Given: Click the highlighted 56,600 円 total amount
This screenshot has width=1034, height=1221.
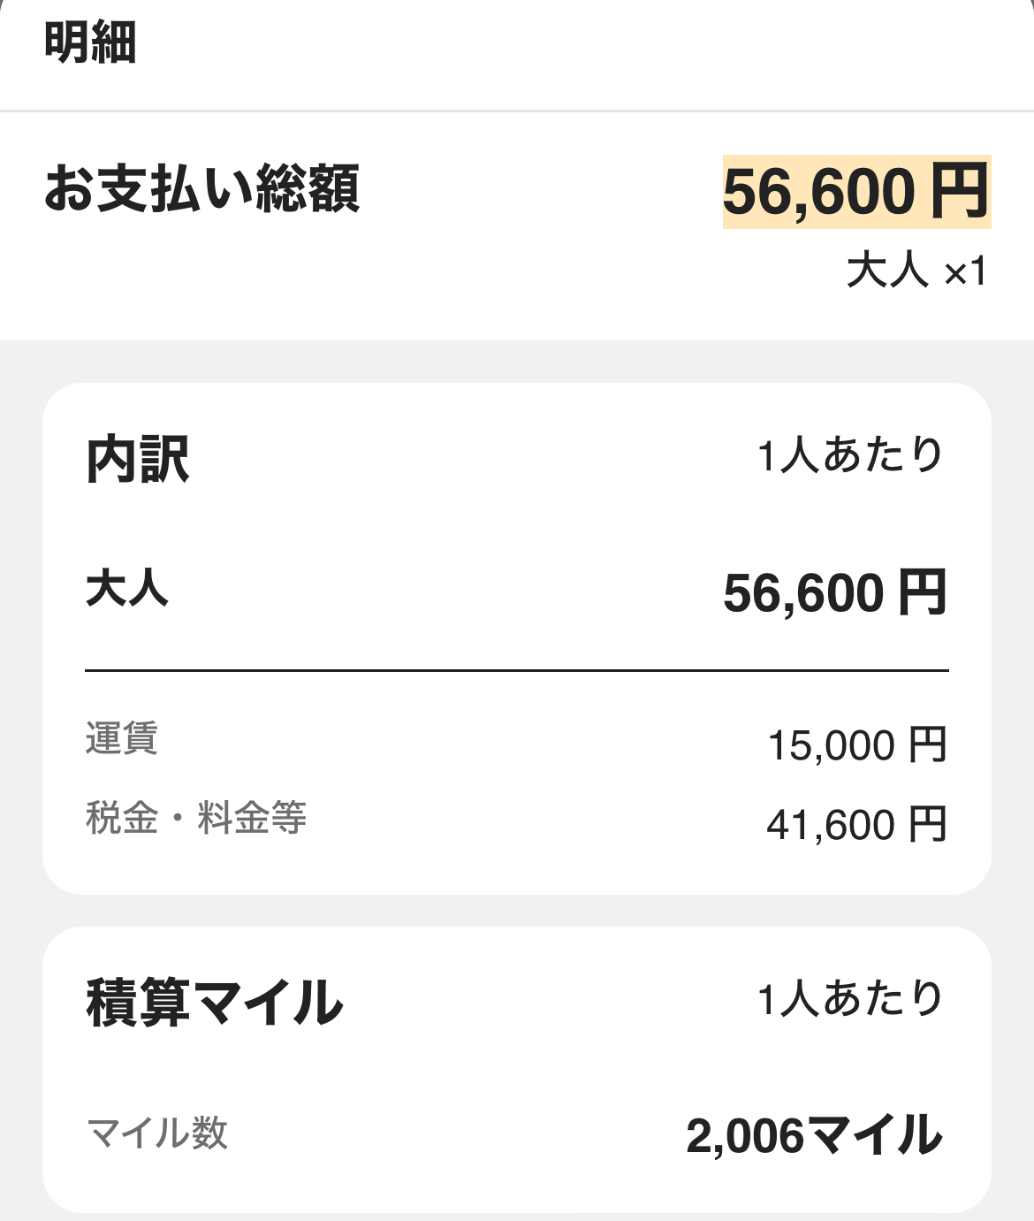Looking at the screenshot, I should point(856,192).
